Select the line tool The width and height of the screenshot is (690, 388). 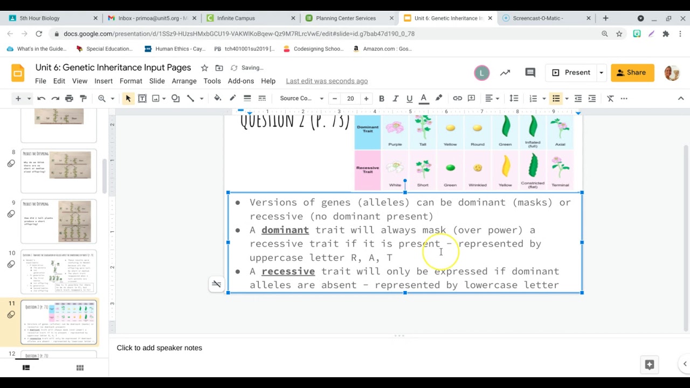[x=190, y=99]
